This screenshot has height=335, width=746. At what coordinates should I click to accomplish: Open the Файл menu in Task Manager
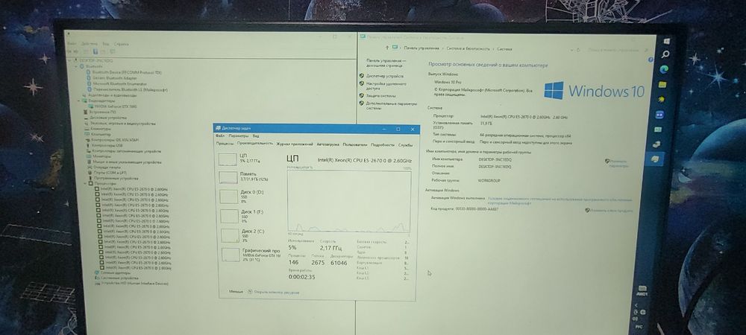pos(220,135)
